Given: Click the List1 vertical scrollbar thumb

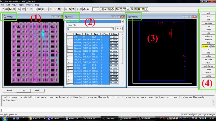Looking at the screenshot, I should (122, 50).
